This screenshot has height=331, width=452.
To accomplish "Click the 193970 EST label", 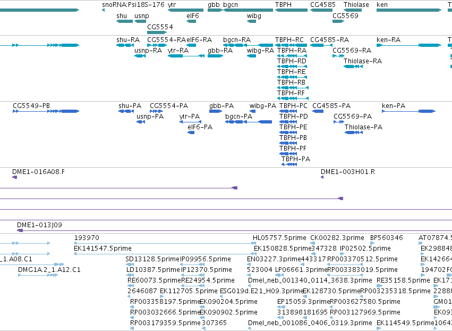I will tap(87, 238).
